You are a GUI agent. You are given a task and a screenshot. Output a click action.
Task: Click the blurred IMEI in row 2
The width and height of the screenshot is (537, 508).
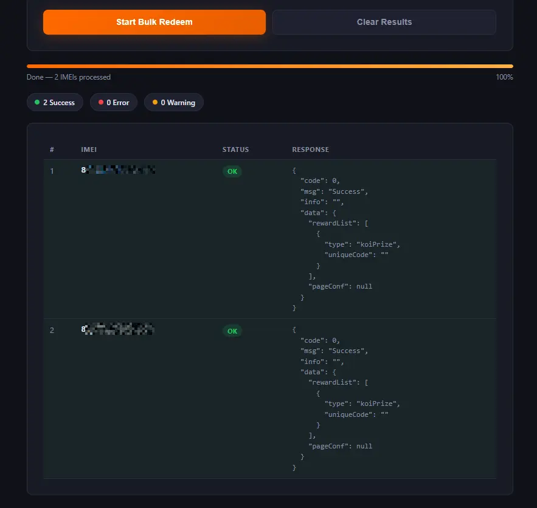pyautogui.click(x=117, y=329)
